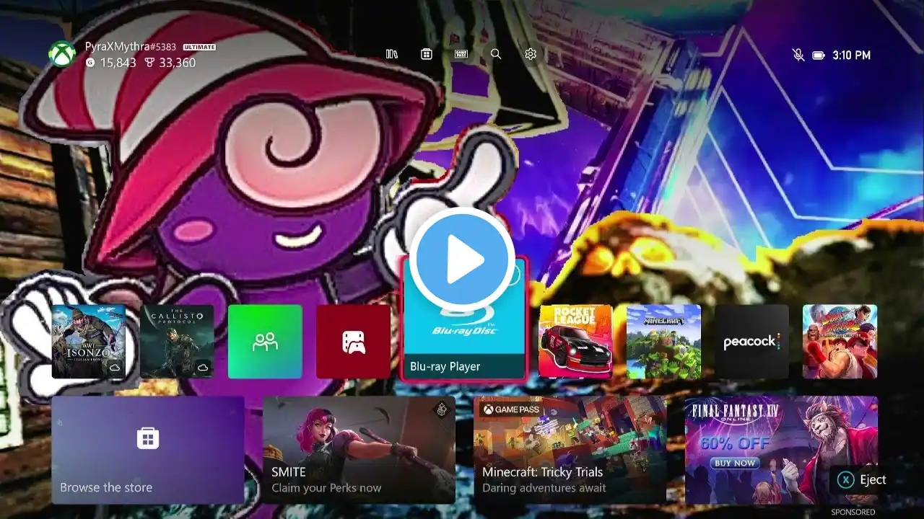Open the green Friends tile
Viewport: 924px width, 519px height.
coord(265,342)
